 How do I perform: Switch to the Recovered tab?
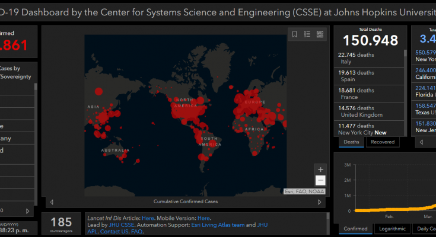point(383,142)
